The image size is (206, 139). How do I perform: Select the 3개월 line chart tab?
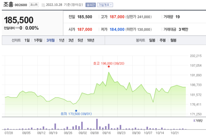pos(50,40)
